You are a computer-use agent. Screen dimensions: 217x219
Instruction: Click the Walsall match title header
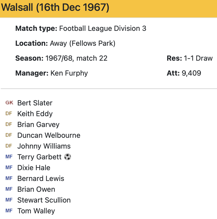[55, 8]
